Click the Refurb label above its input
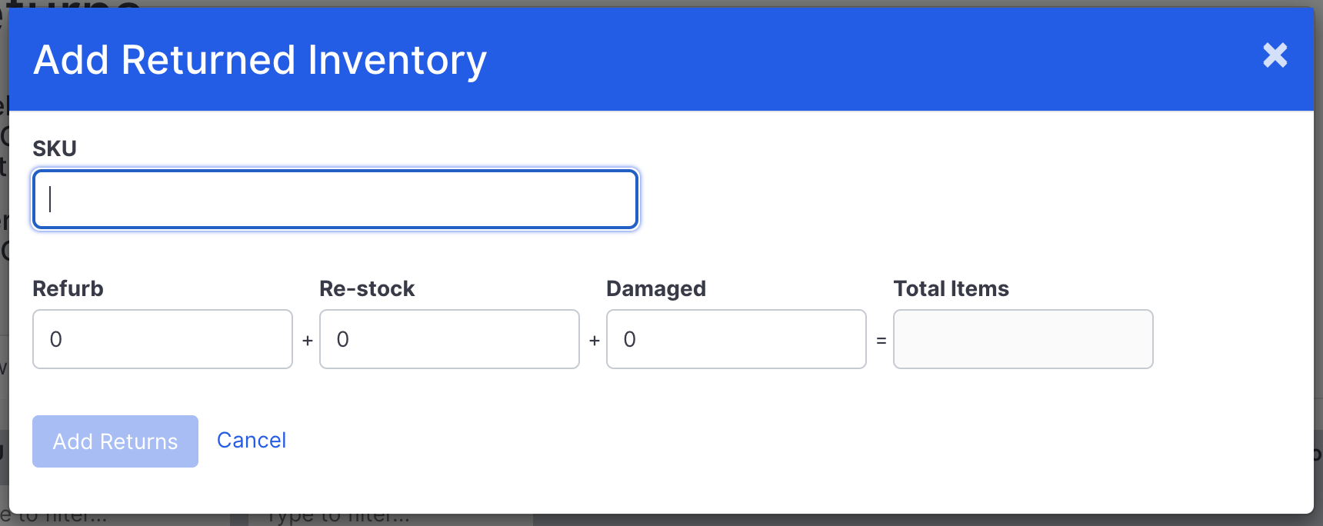The height and width of the screenshot is (526, 1323). pos(68,288)
